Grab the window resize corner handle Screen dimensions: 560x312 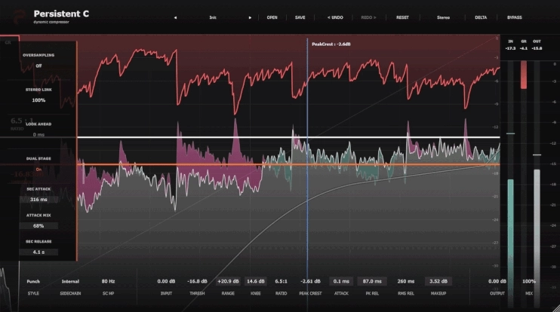click(555, 307)
